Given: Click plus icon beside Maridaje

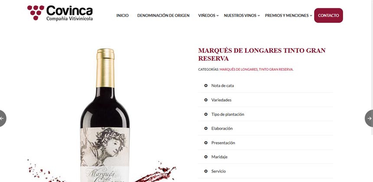Looking at the screenshot, I should coord(206,157).
